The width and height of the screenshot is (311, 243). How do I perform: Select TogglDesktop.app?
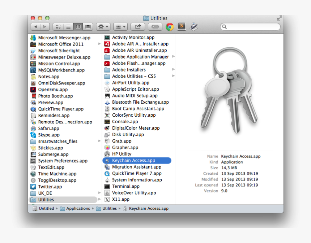pyautogui.click(x=57, y=180)
